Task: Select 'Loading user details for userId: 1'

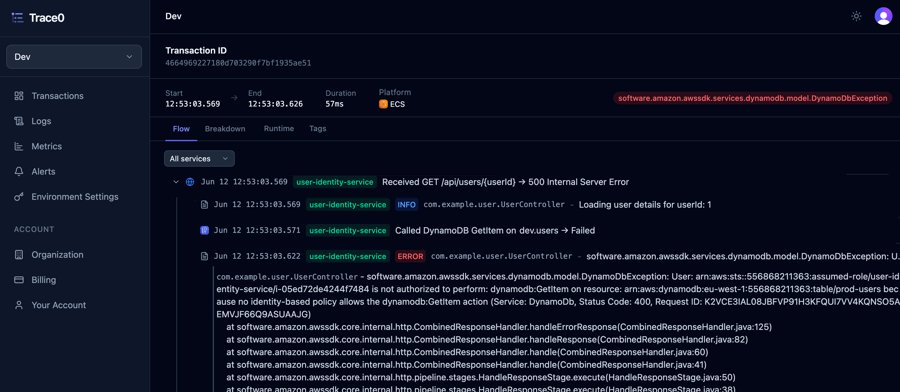Action: [645, 205]
